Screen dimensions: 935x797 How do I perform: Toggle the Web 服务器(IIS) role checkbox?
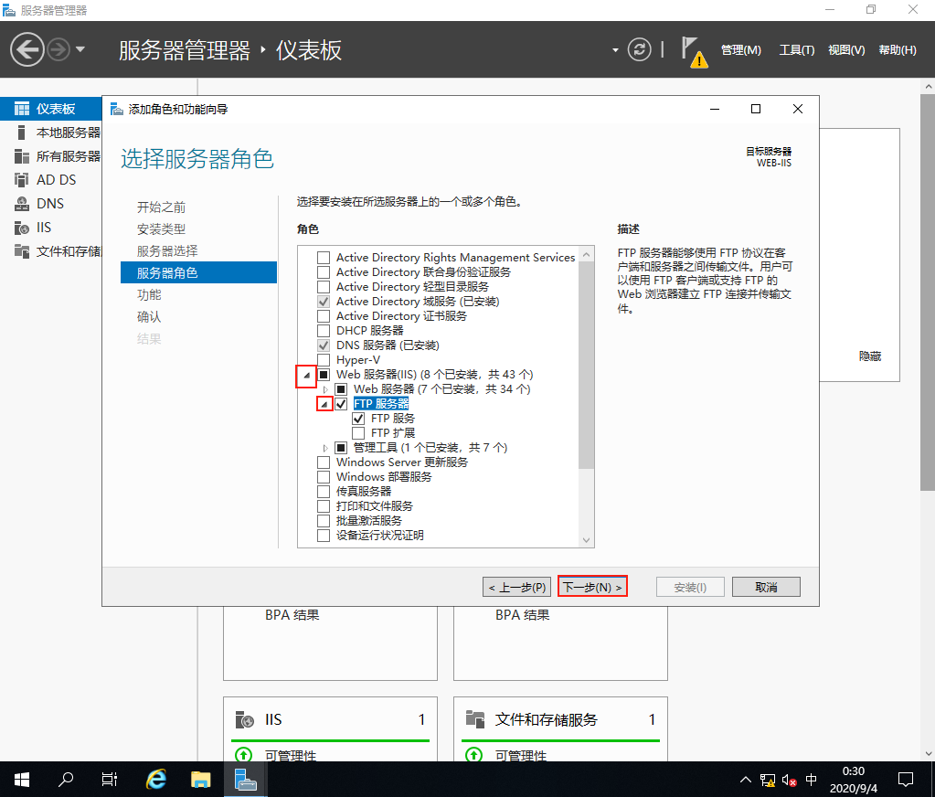tap(324, 375)
